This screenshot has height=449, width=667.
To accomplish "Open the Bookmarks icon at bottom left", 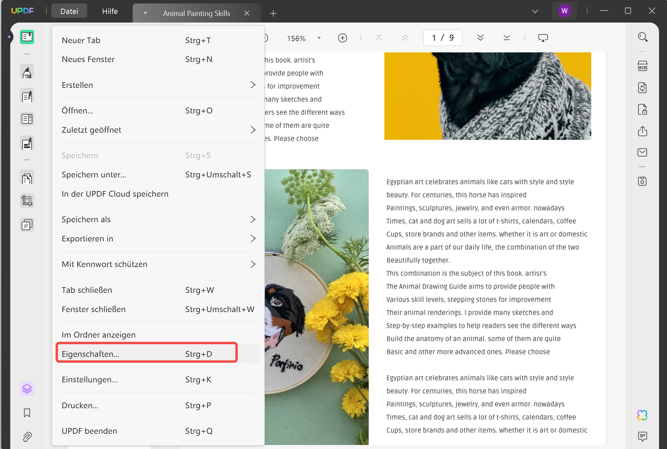I will (x=27, y=413).
